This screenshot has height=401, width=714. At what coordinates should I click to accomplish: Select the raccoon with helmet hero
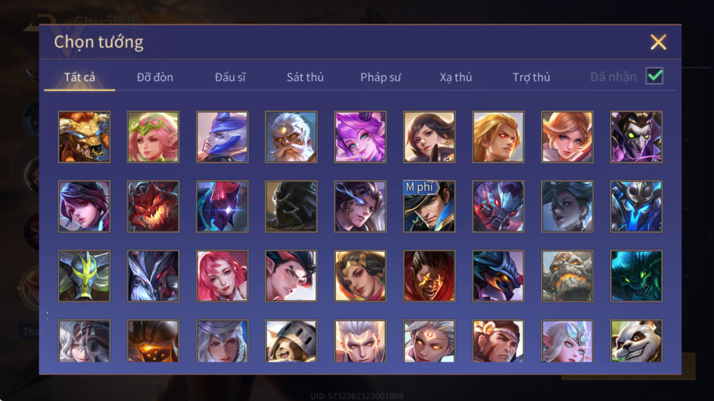[291, 341]
